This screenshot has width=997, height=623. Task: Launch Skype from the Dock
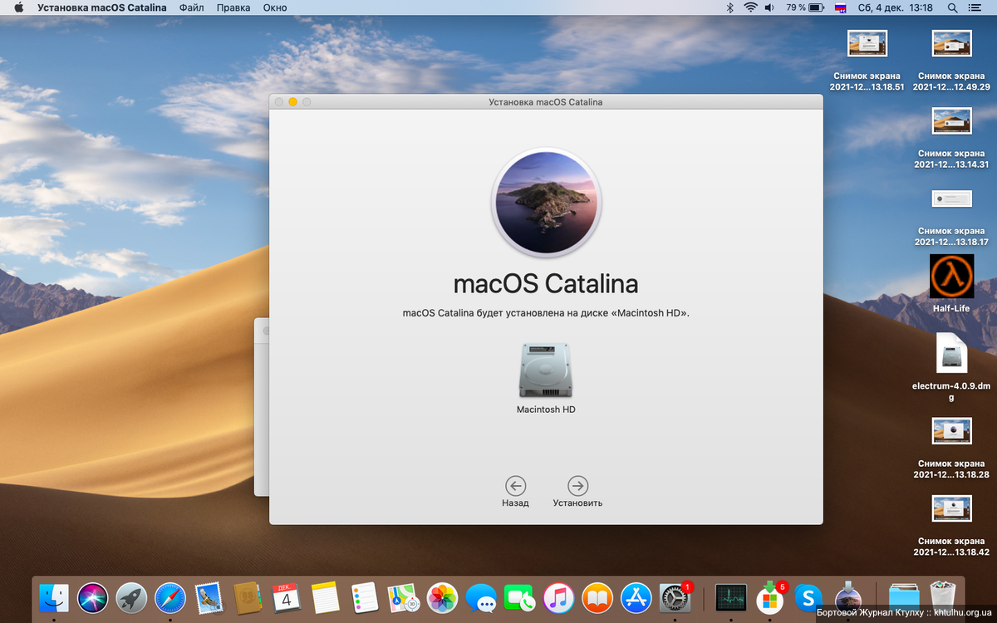(x=808, y=597)
